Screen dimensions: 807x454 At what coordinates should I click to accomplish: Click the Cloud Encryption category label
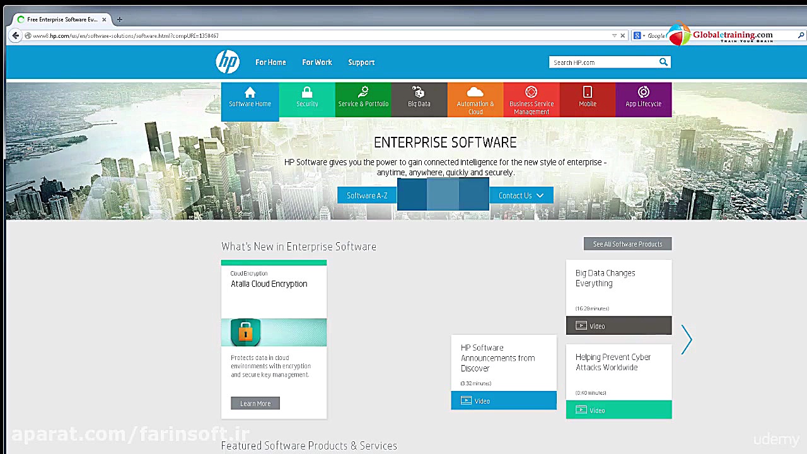point(249,273)
